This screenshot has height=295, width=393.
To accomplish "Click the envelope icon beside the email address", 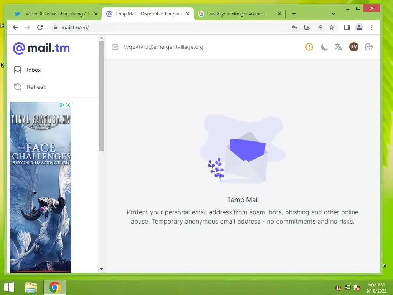I will 115,47.
